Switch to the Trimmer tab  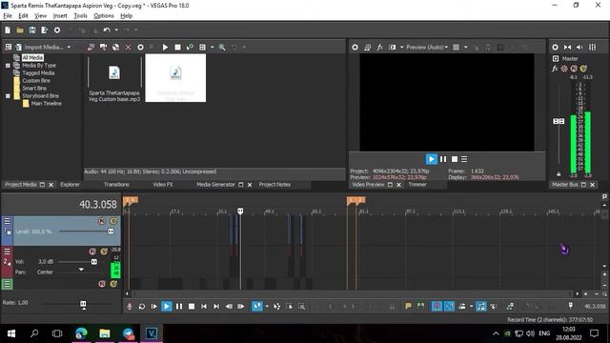tap(417, 184)
